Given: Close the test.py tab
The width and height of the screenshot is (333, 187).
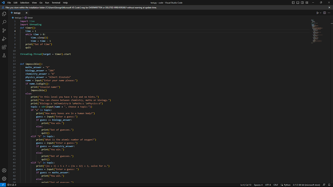Looking at the screenshot, I should (27, 13).
